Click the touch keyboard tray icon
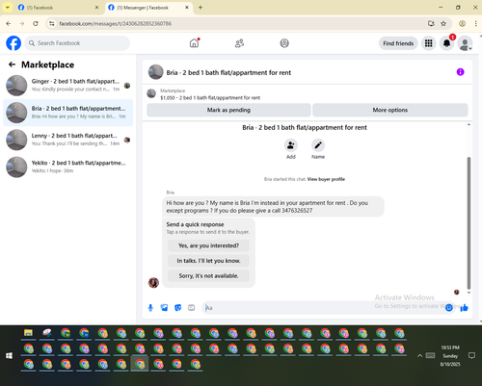 pos(430,355)
